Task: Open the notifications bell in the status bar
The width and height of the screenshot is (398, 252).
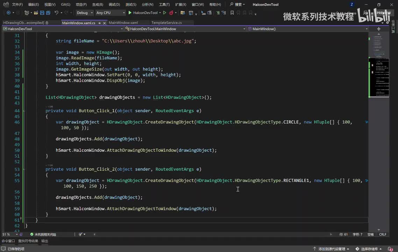Action: tap(390, 249)
